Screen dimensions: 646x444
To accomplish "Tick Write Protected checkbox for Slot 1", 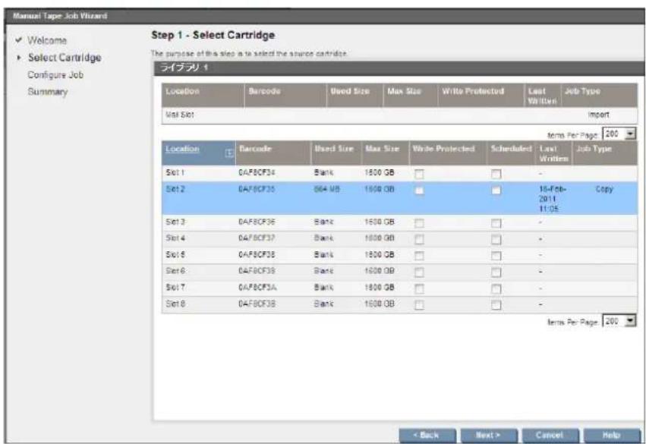I will tap(419, 174).
